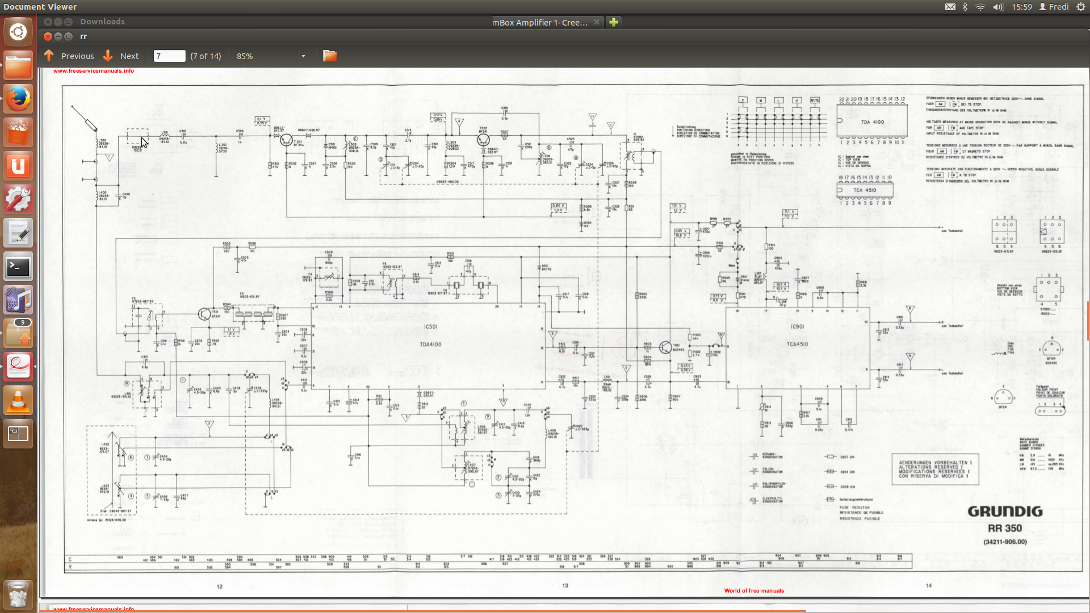Open the session gear menu
The width and height of the screenshot is (1090, 613).
click(x=1081, y=7)
